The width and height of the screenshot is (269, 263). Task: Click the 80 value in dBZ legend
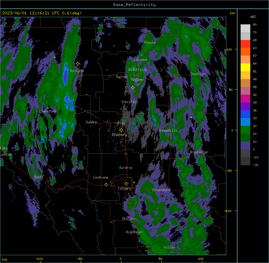tap(255, 25)
